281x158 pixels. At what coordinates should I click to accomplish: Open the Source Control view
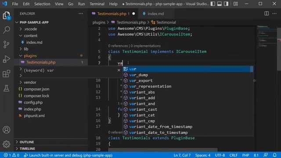(7, 44)
